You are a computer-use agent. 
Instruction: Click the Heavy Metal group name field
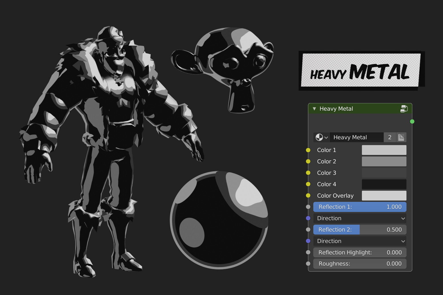(357, 137)
